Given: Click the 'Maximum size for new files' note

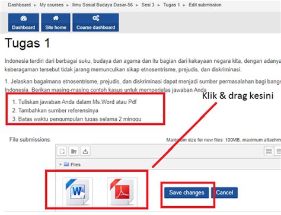Looking at the screenshot, I should point(223,140).
